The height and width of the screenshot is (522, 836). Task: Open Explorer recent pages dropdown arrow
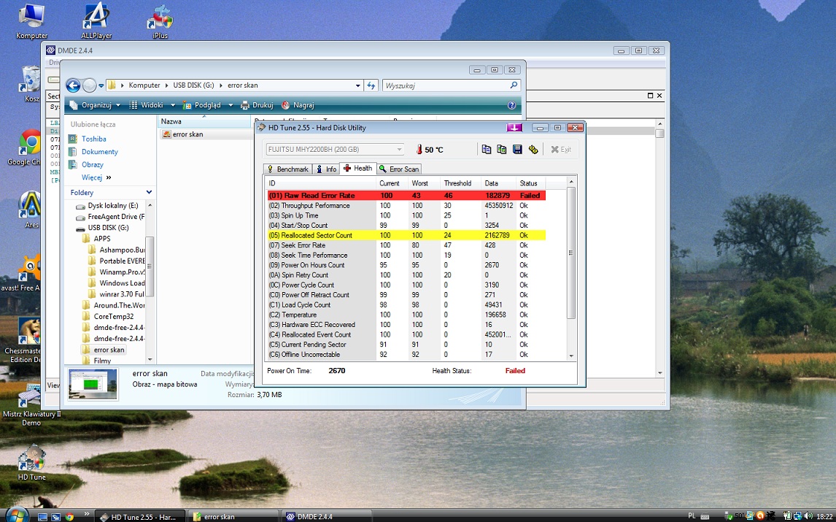click(101, 86)
